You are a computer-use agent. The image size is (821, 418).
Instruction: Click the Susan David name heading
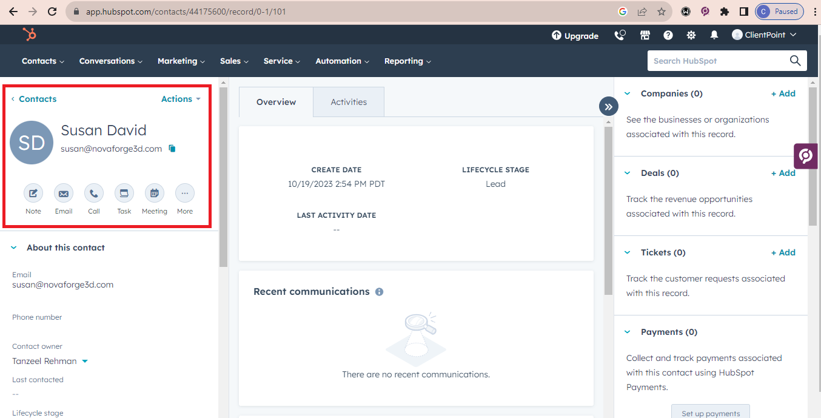point(104,130)
